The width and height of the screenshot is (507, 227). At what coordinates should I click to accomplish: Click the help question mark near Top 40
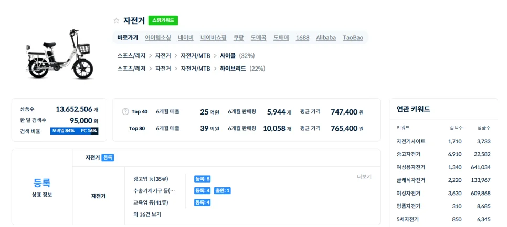[125, 111]
